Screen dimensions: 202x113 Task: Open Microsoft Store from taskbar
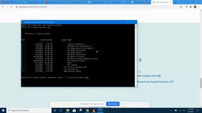(x=74, y=110)
